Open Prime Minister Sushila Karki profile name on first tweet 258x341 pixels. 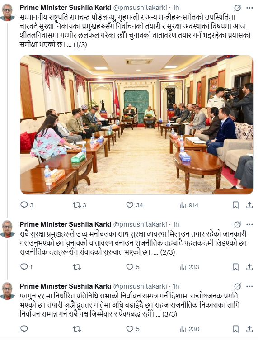[x=66, y=8]
